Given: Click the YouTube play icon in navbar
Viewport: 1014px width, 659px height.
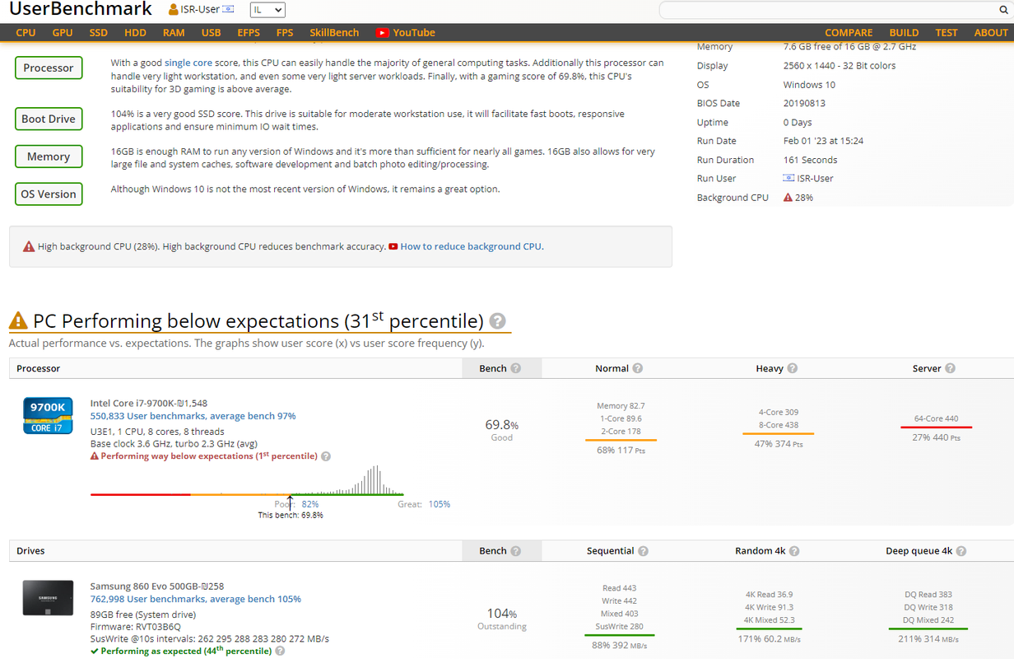Looking at the screenshot, I should (x=382, y=33).
